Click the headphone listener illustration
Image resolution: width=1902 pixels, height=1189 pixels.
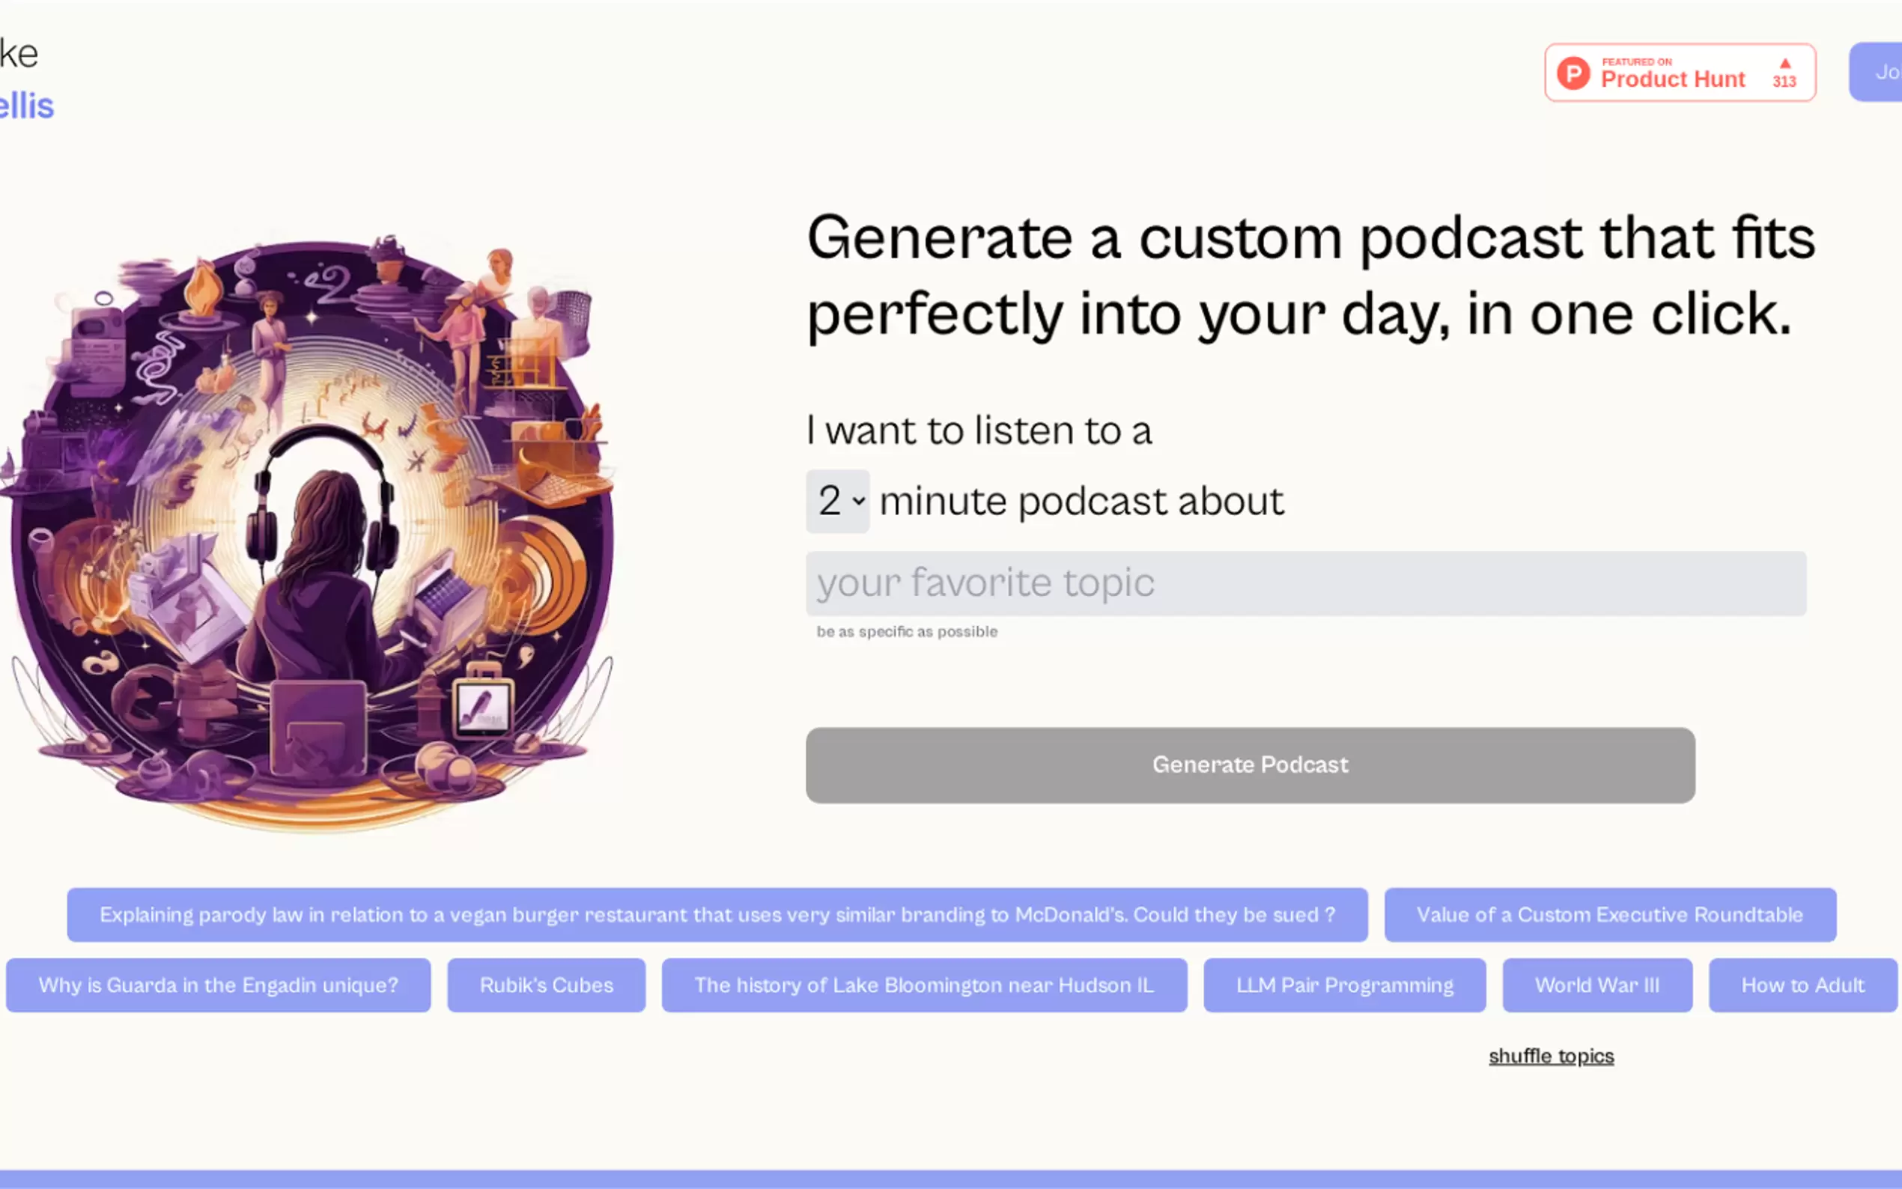pos(313,535)
